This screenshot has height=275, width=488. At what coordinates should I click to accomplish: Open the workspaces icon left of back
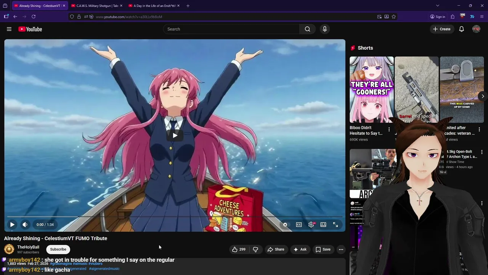point(6,16)
